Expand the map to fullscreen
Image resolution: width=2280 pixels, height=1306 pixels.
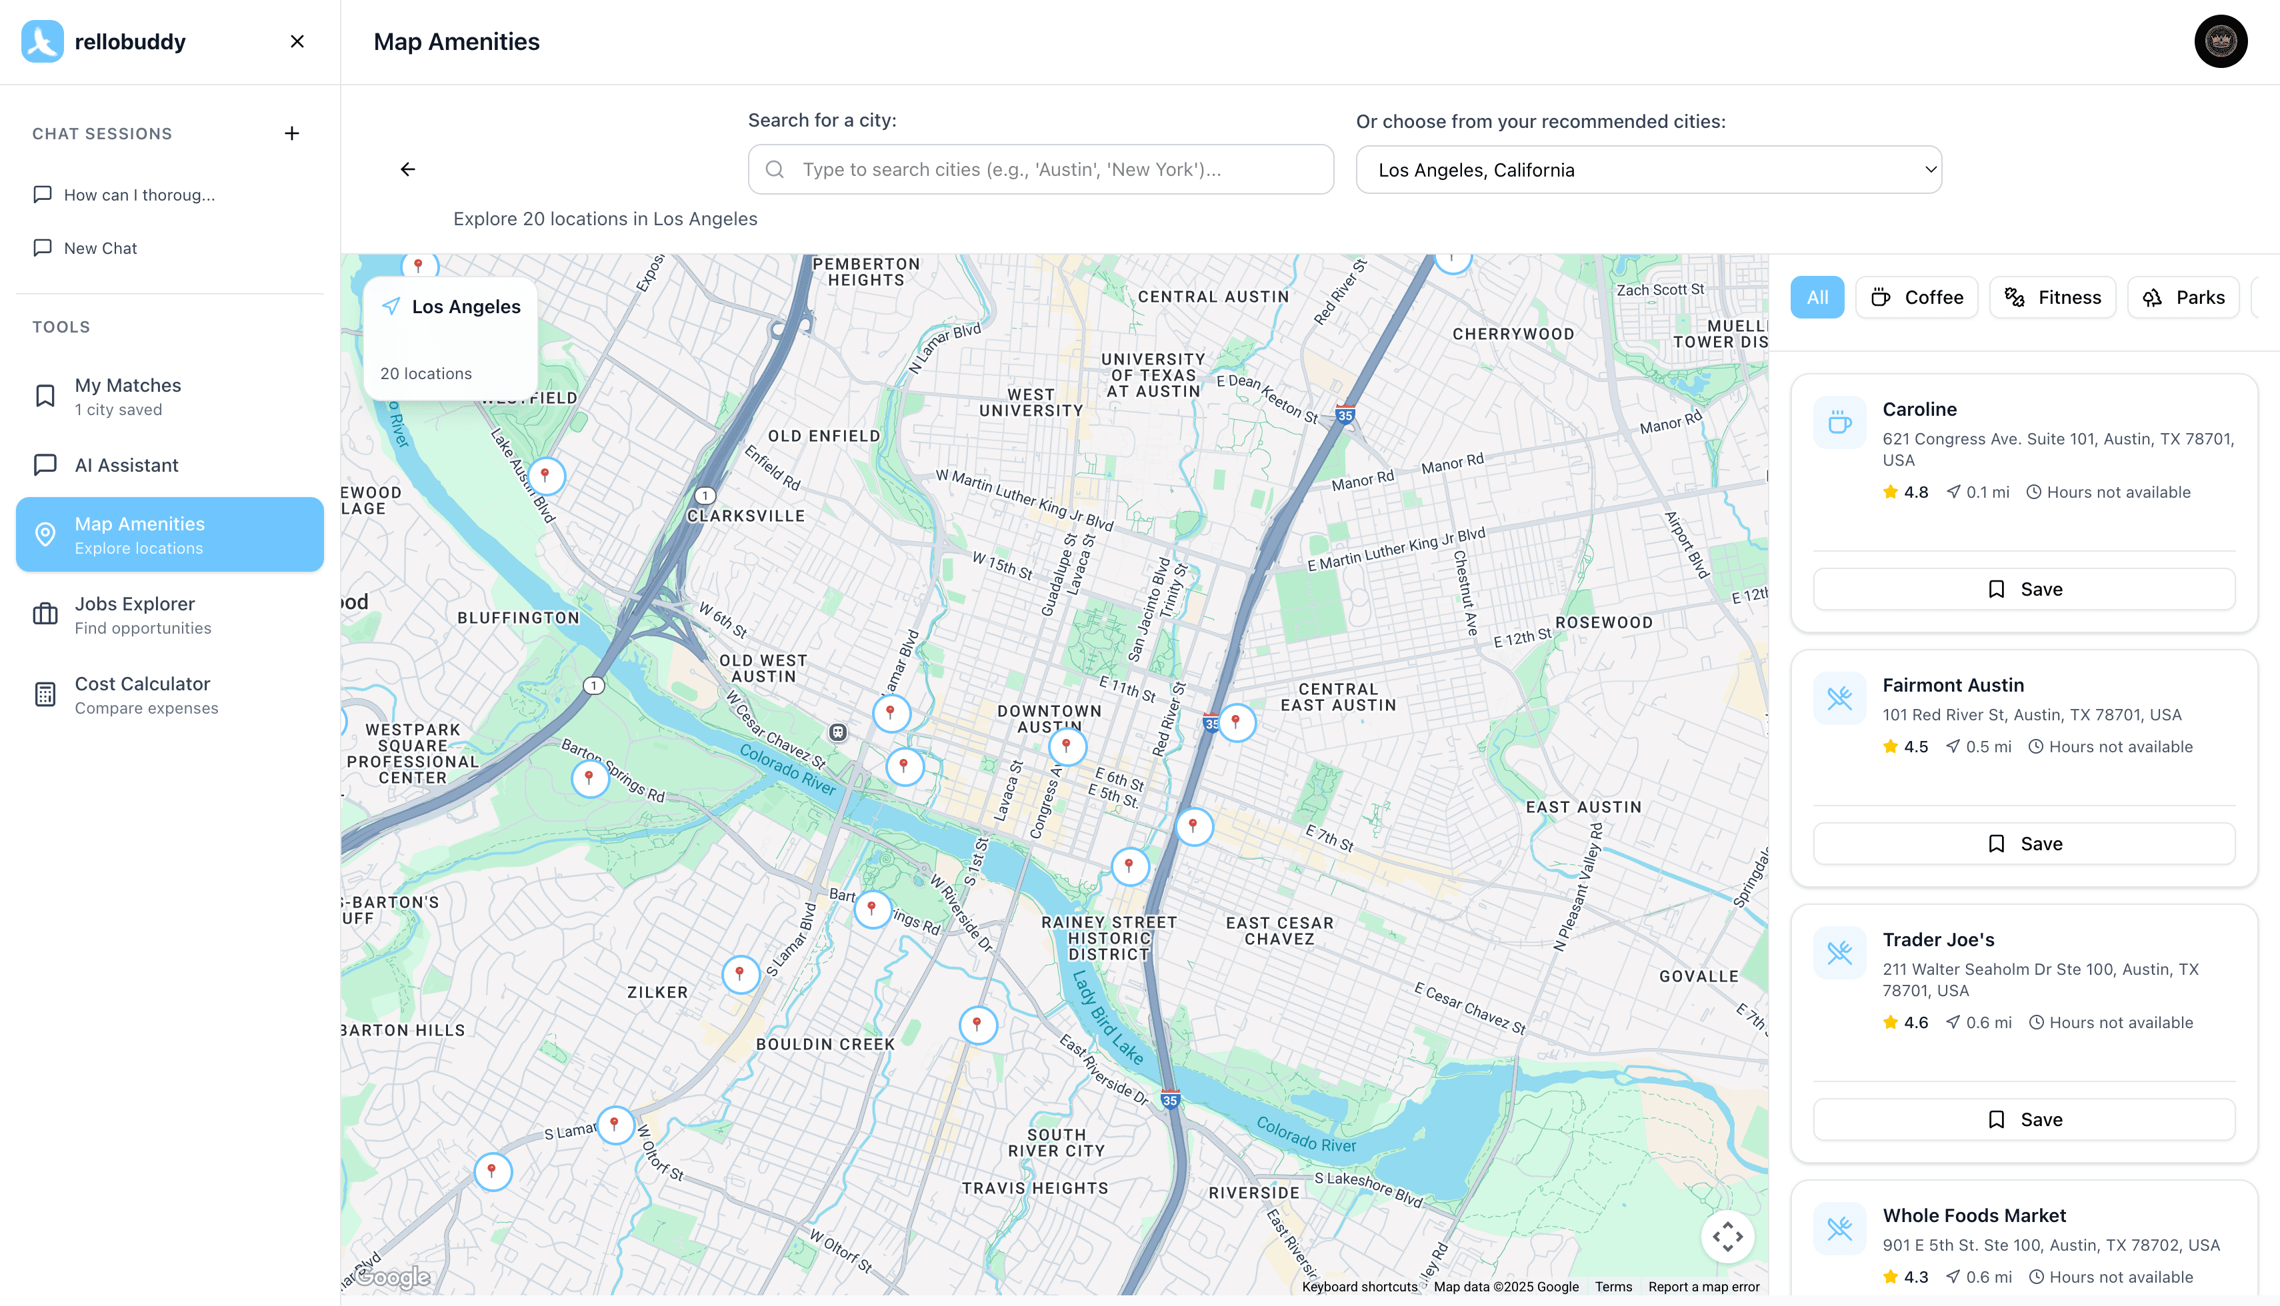click(1727, 1236)
